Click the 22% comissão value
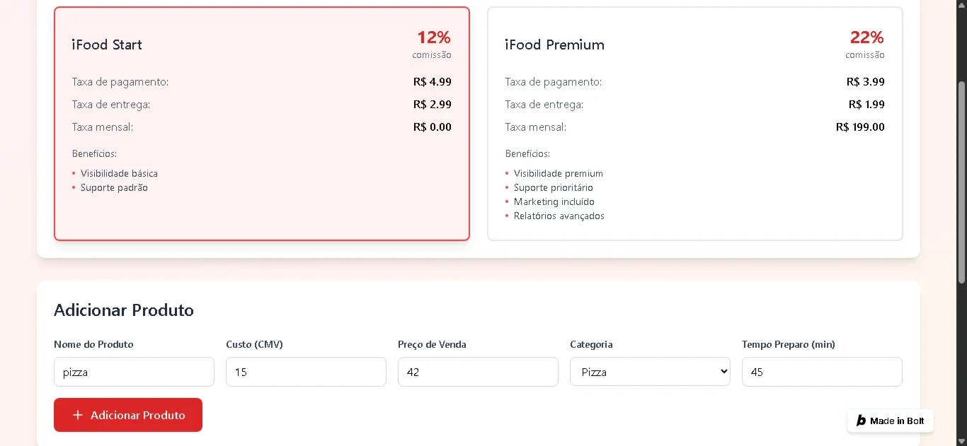Viewport: 967px width, 446px height. (x=866, y=37)
